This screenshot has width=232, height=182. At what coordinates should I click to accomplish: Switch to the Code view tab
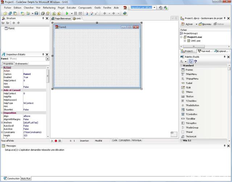click(x=115, y=140)
